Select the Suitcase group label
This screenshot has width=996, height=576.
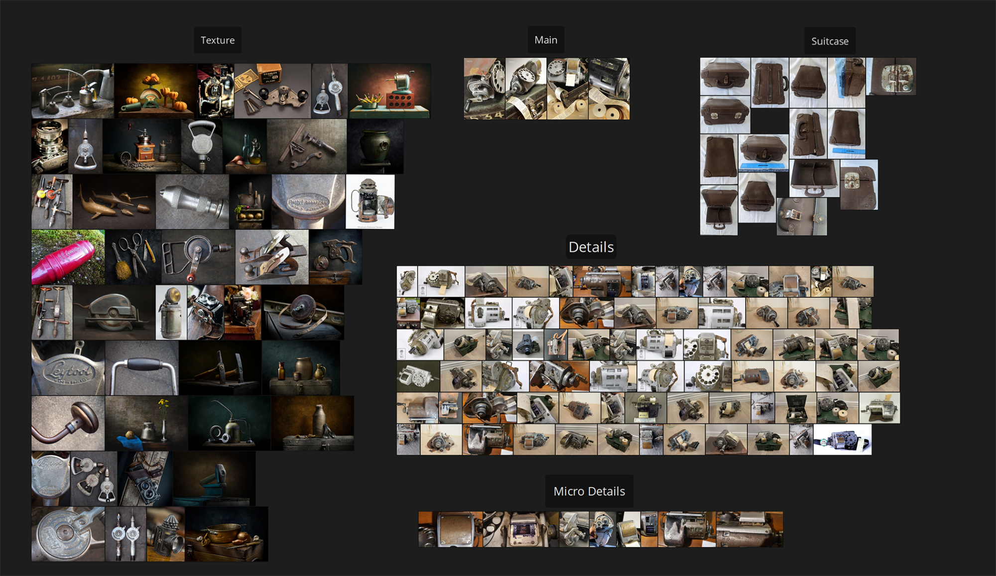[830, 41]
